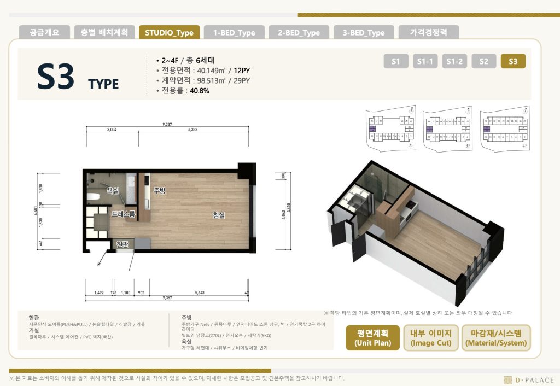This screenshot has height=386, width=560.
Task: Open the 3F floor key plan thumbnail
Action: tap(447, 130)
